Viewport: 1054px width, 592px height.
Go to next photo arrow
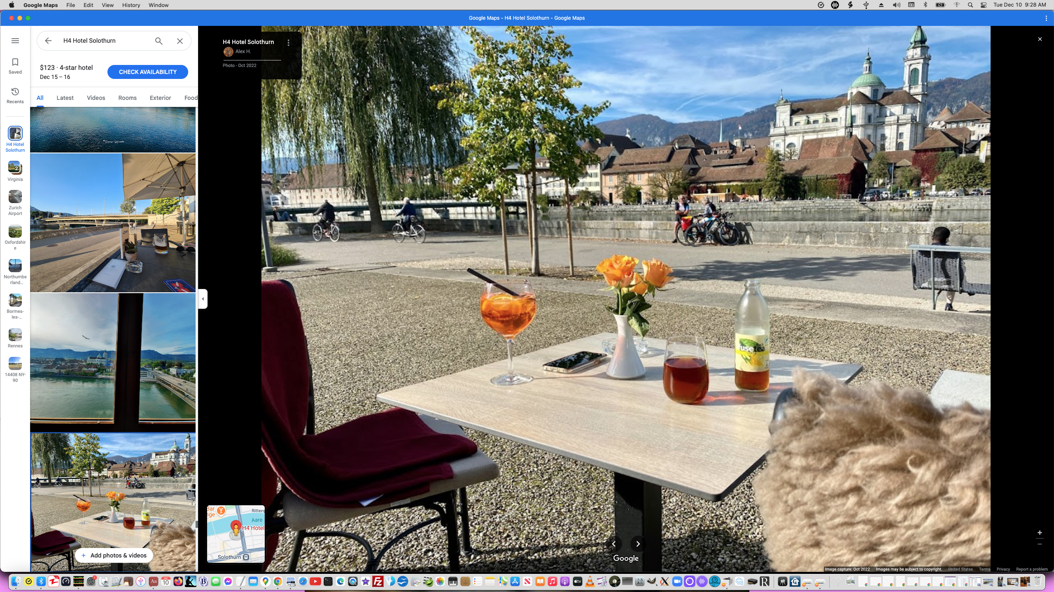coord(638,544)
